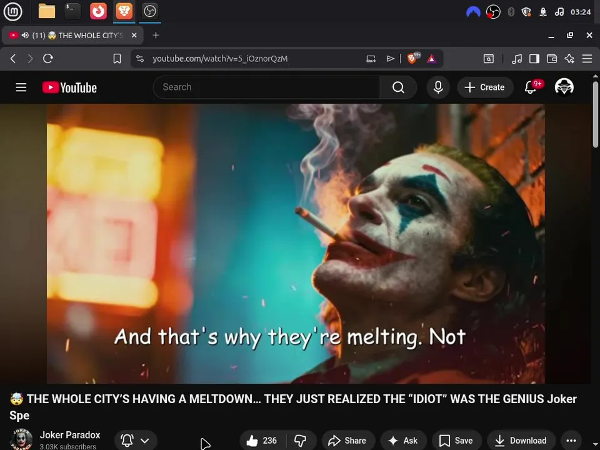
Task: Open the tab search toolbar icon
Action: tap(489, 59)
